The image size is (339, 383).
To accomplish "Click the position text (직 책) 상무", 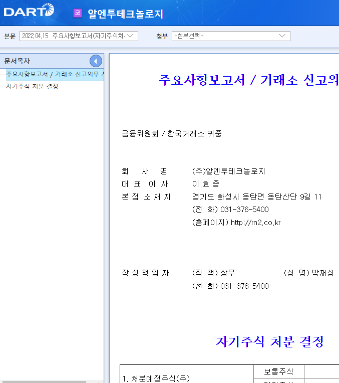I will (x=213, y=273).
